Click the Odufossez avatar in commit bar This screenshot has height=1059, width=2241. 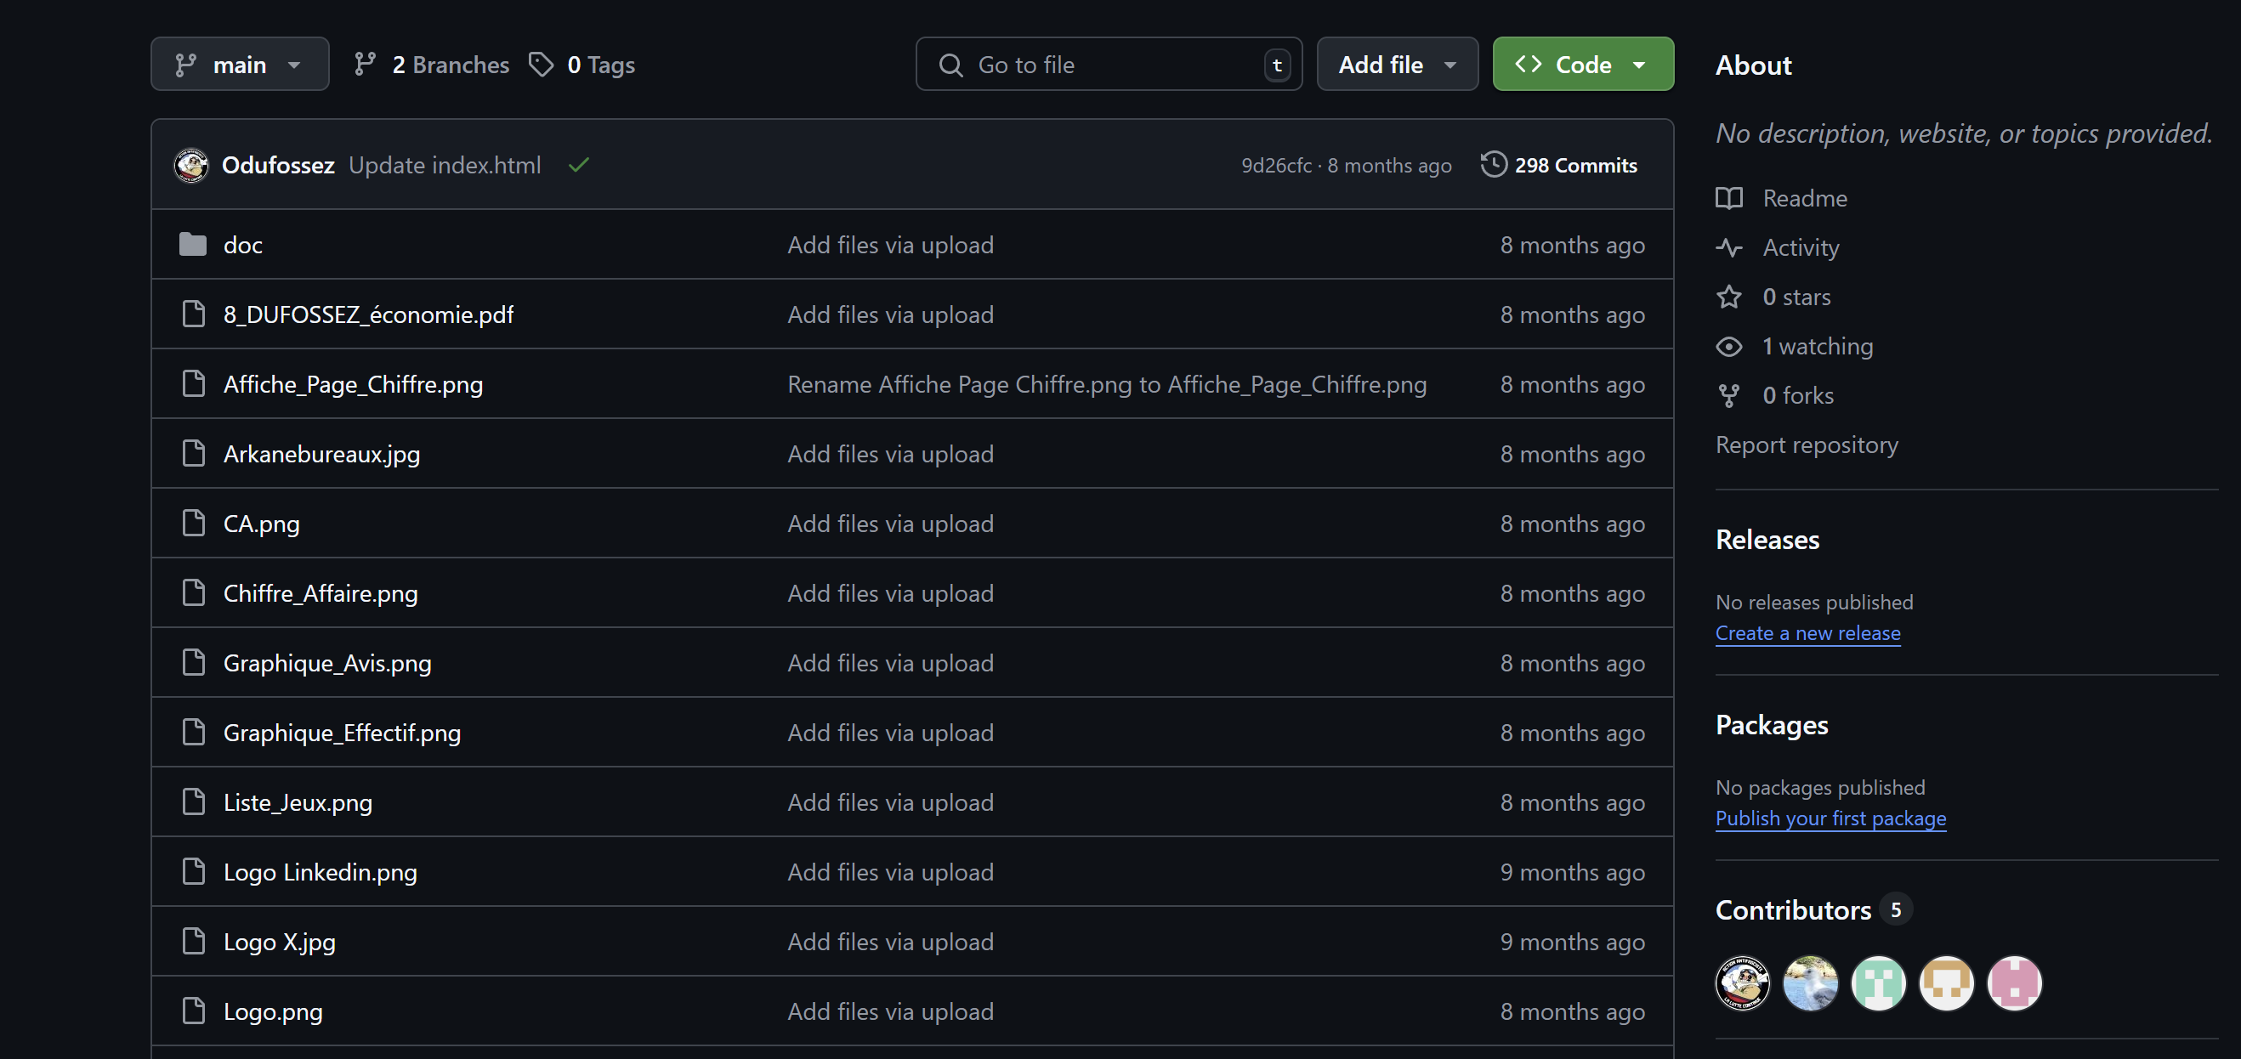click(191, 165)
